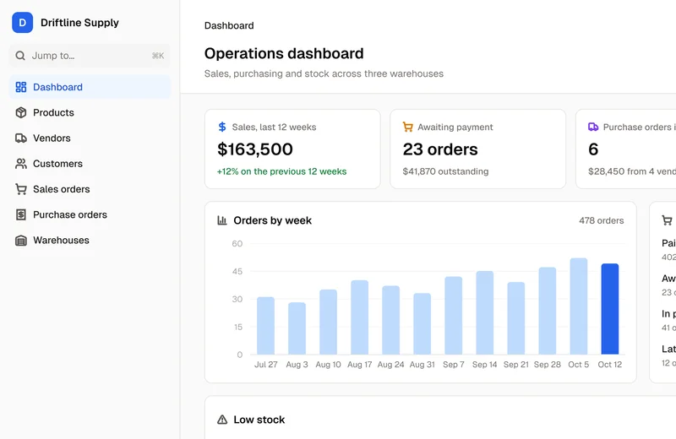This screenshot has width=676, height=439.
Task: Click the 60 y-axis label
Action: pos(237,243)
